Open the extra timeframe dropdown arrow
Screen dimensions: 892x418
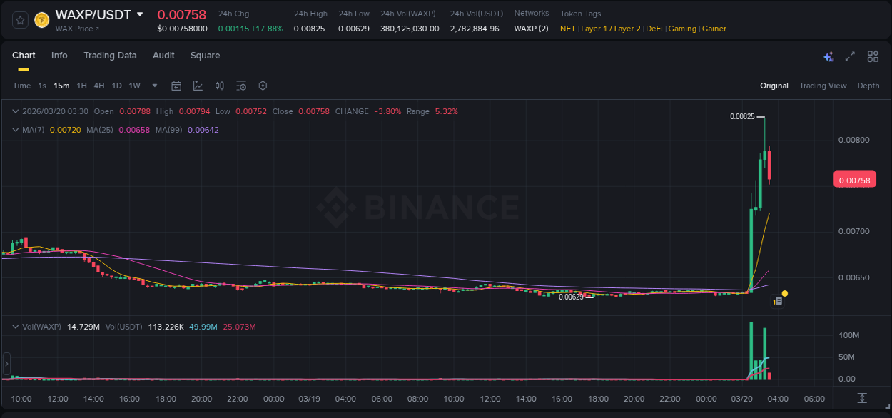click(153, 86)
